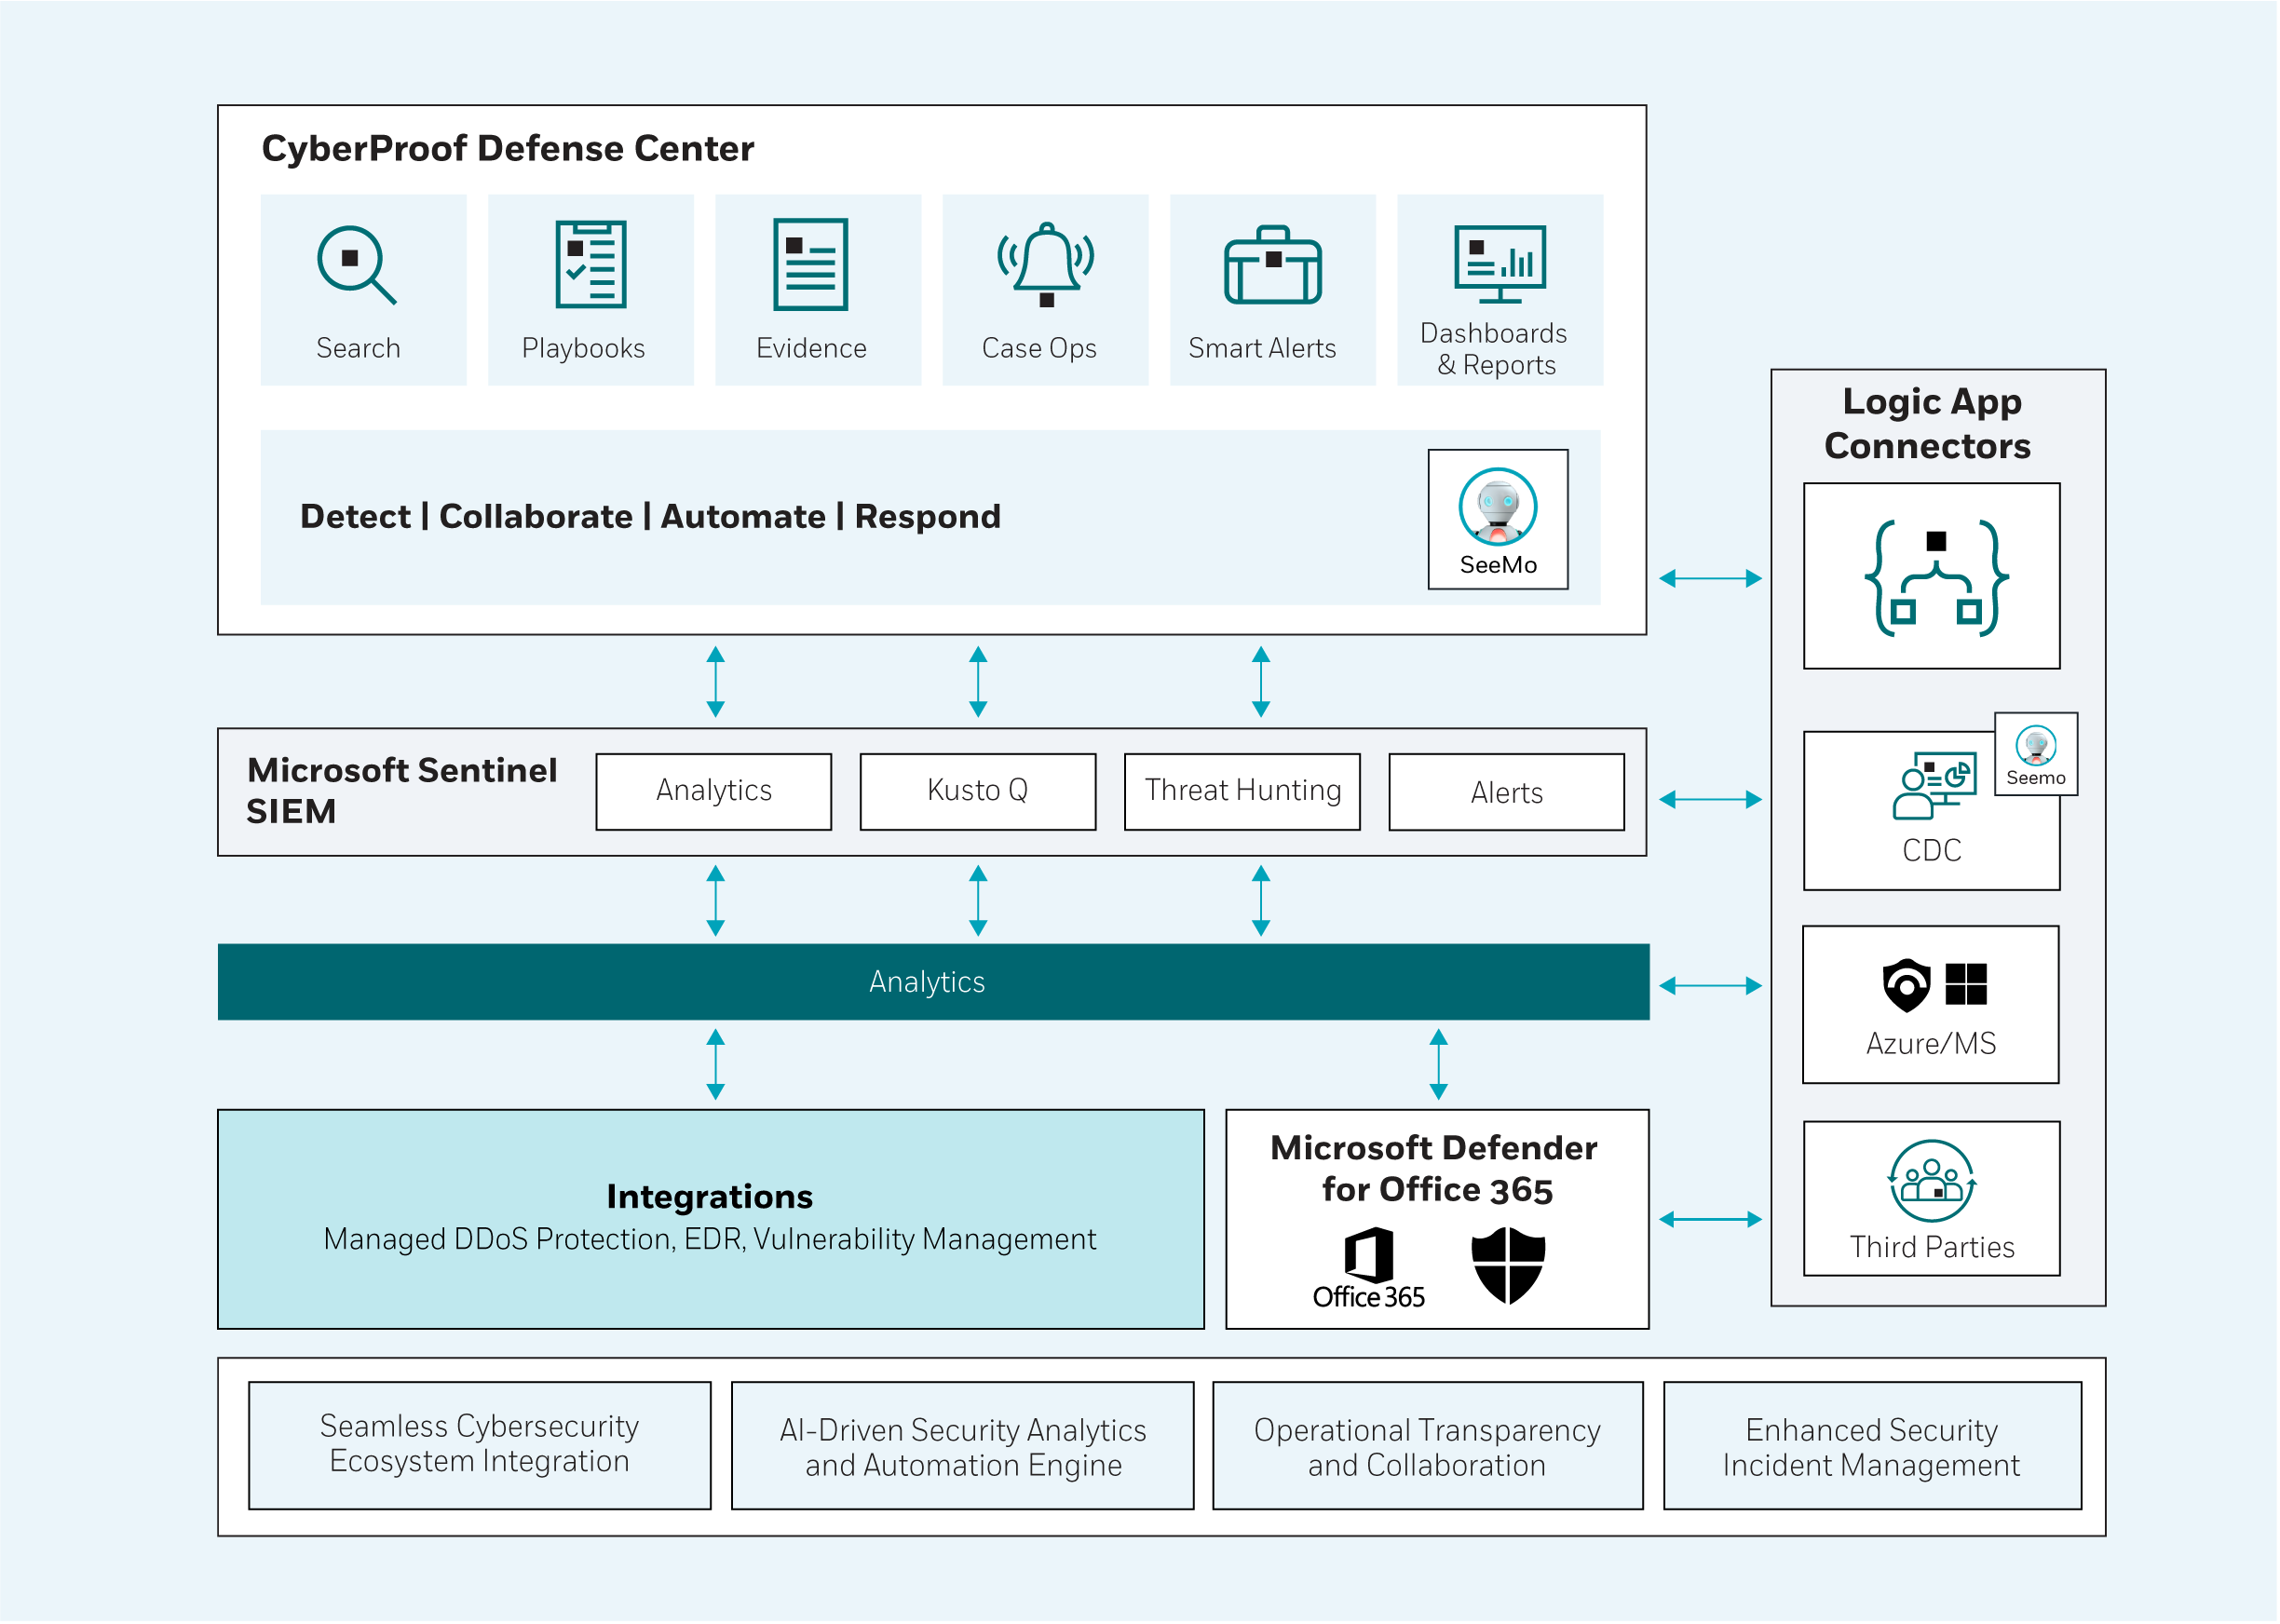2280x1624 pixels.
Task: Open Dashboards & Reports monitor icon
Action: point(1499,262)
